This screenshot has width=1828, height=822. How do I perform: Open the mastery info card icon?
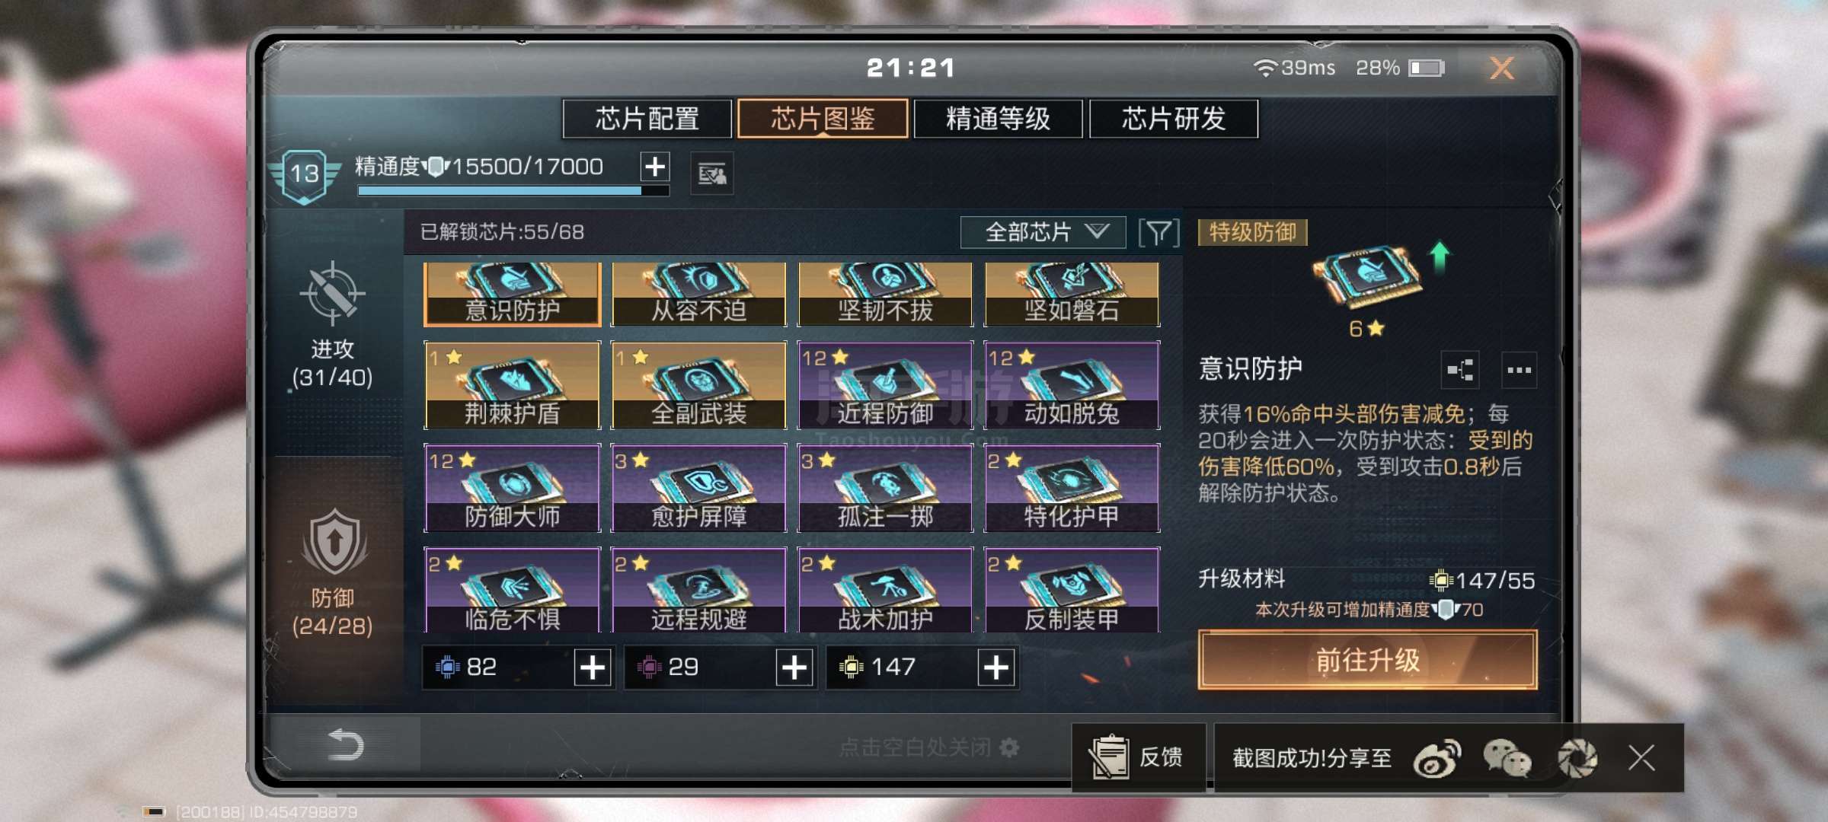point(711,174)
